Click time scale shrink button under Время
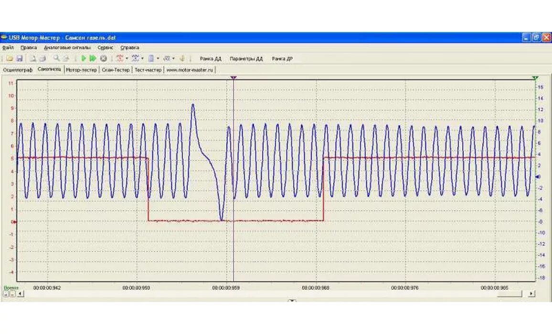The width and height of the screenshot is (552, 334). (12, 294)
